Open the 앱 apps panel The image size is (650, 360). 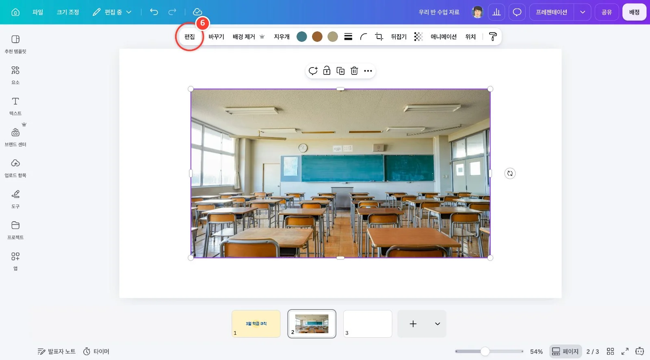[x=15, y=261]
